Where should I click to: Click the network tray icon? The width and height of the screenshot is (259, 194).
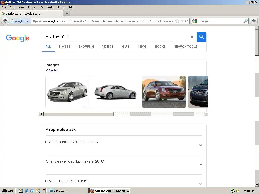pyautogui.click(x=233, y=191)
